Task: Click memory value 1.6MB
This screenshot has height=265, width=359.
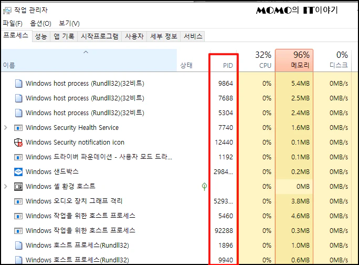Action: (300, 128)
